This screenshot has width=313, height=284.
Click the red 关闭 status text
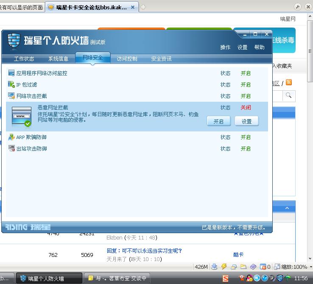point(246,108)
